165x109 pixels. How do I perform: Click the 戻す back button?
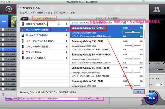pyautogui.click(x=24, y=19)
